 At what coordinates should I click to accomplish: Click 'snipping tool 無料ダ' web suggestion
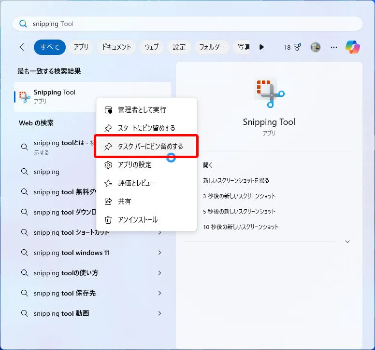pos(65,192)
